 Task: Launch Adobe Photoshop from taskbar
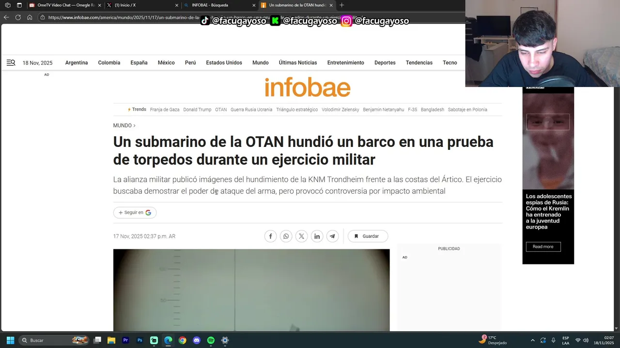tap(139, 340)
